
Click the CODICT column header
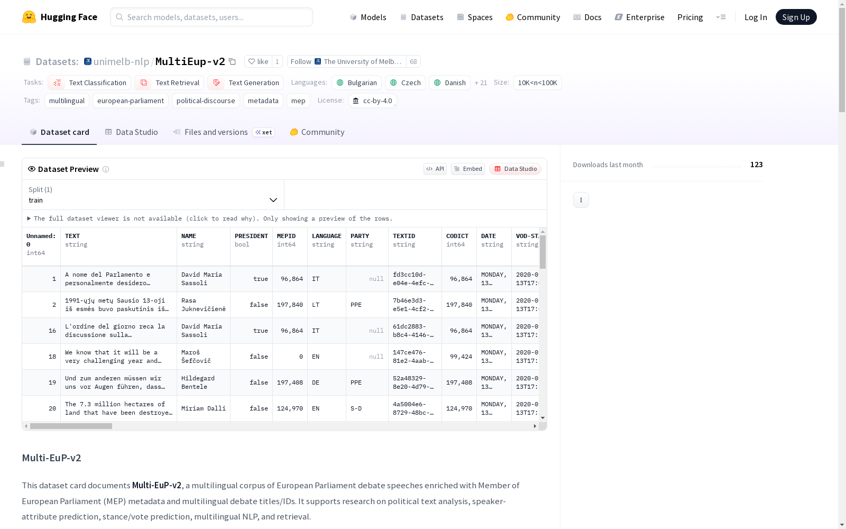(x=459, y=246)
